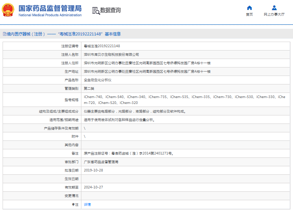
Task: Click the 产品名称 row label
Action: pyautogui.click(x=71, y=80)
